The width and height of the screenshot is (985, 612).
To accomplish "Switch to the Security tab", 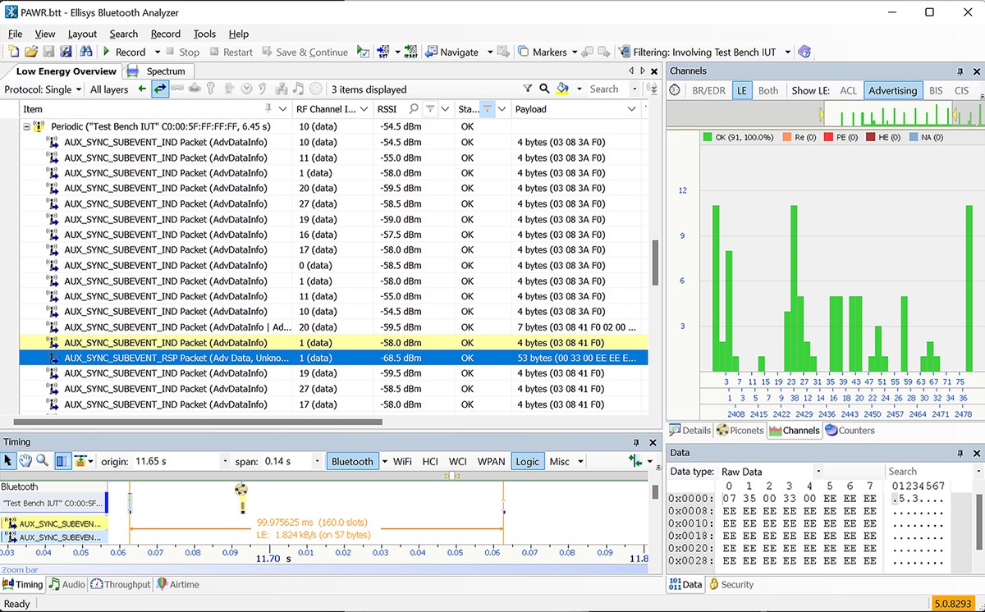I will click(731, 584).
